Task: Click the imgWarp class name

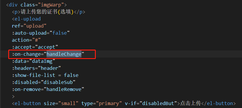Action: (x=51, y=5)
